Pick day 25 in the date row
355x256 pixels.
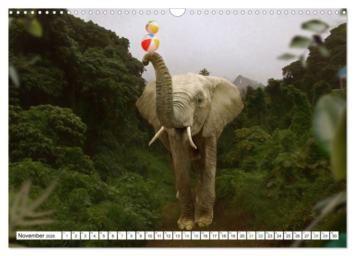point(288,236)
